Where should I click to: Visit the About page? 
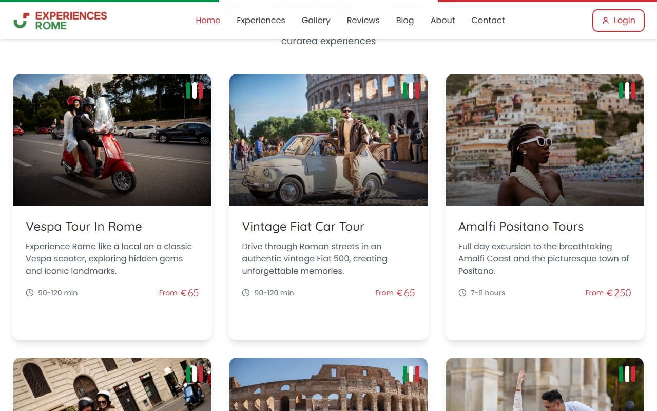pos(443,21)
